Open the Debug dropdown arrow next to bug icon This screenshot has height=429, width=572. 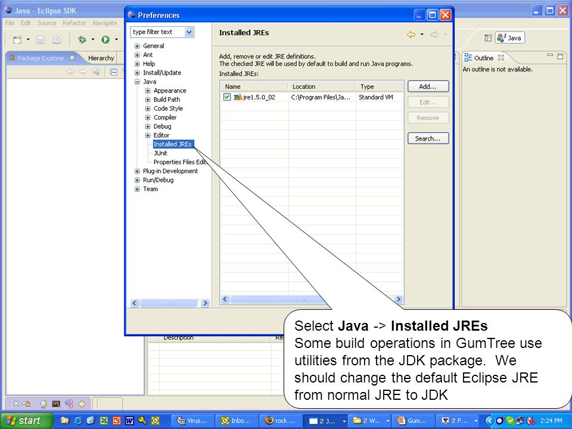93,39
